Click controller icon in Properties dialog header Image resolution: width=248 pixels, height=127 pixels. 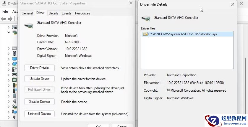tap(29, 26)
